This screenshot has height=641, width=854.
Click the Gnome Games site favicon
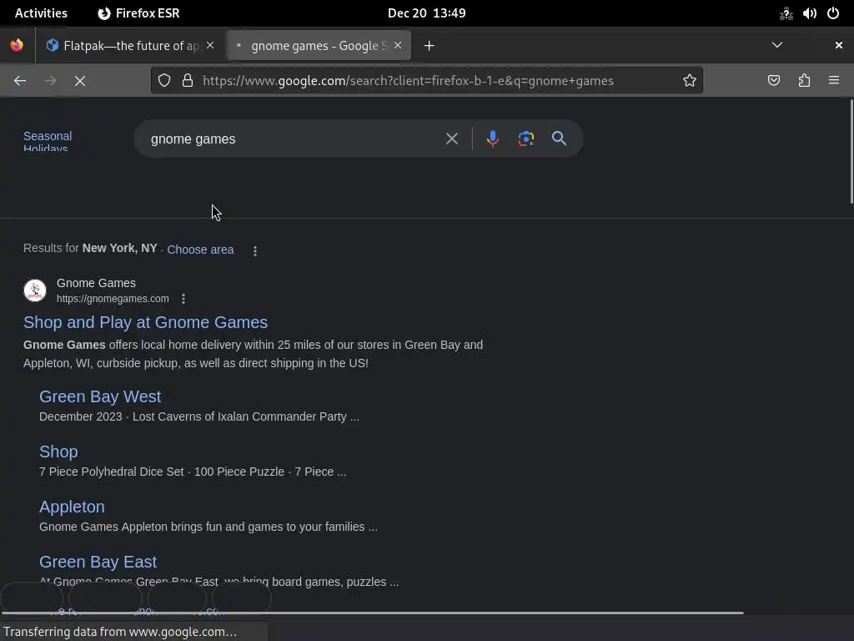click(35, 290)
